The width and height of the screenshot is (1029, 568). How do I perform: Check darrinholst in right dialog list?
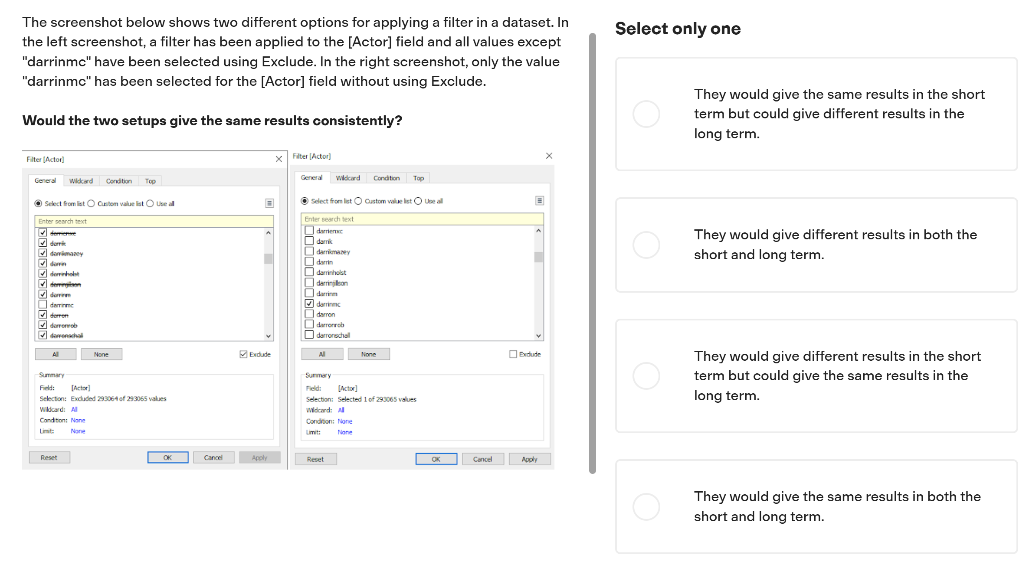[309, 272]
